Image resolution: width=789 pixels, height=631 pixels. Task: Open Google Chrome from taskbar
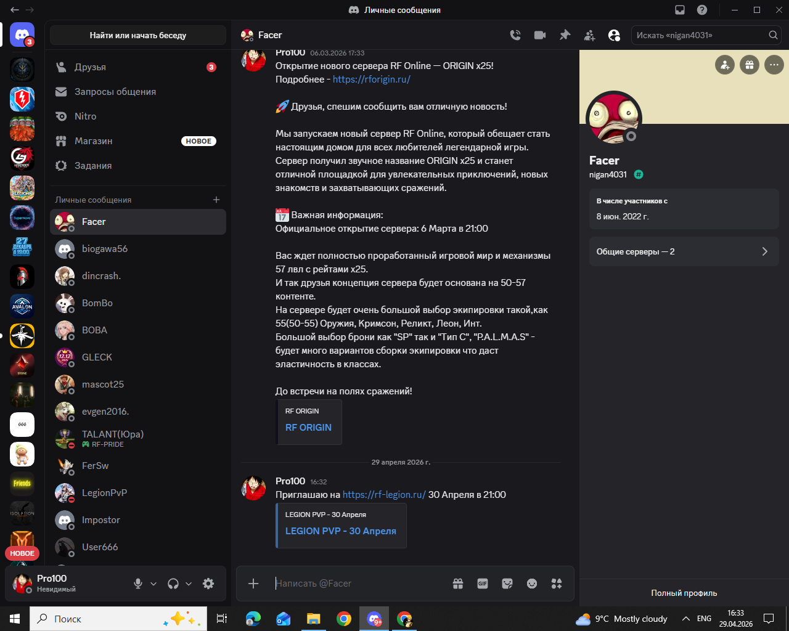344,619
